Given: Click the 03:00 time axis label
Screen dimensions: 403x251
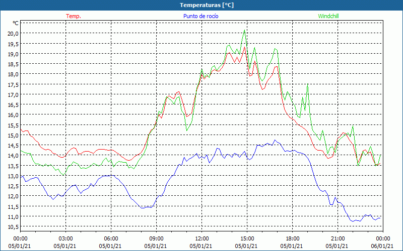Looking at the screenshot, I should point(65,239).
